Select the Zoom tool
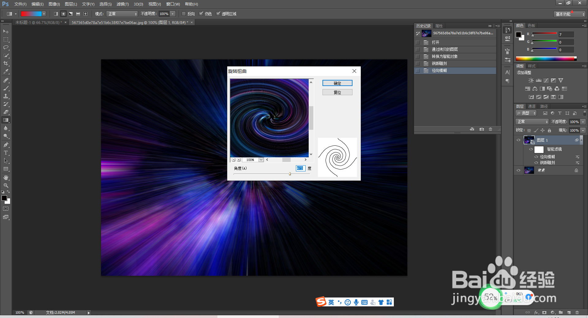The height and width of the screenshot is (318, 588). (x=6, y=185)
